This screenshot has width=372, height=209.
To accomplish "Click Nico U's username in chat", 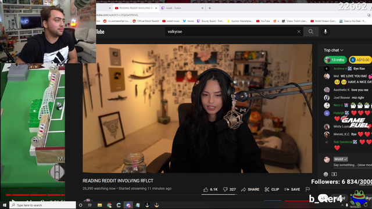I will point(338,105).
